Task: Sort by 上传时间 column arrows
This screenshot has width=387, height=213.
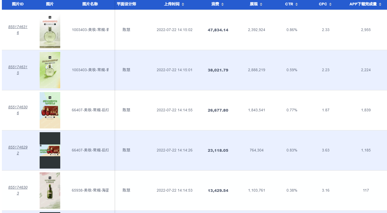Action: coord(183,4)
